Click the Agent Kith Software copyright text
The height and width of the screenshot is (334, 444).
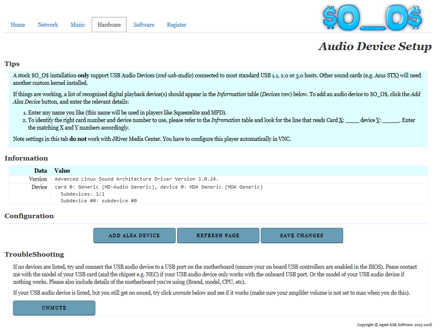[x=394, y=325]
